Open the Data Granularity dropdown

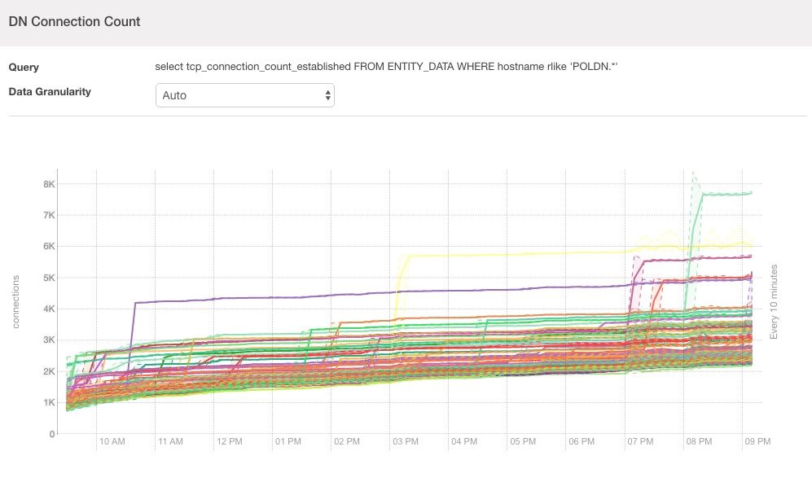coord(244,94)
